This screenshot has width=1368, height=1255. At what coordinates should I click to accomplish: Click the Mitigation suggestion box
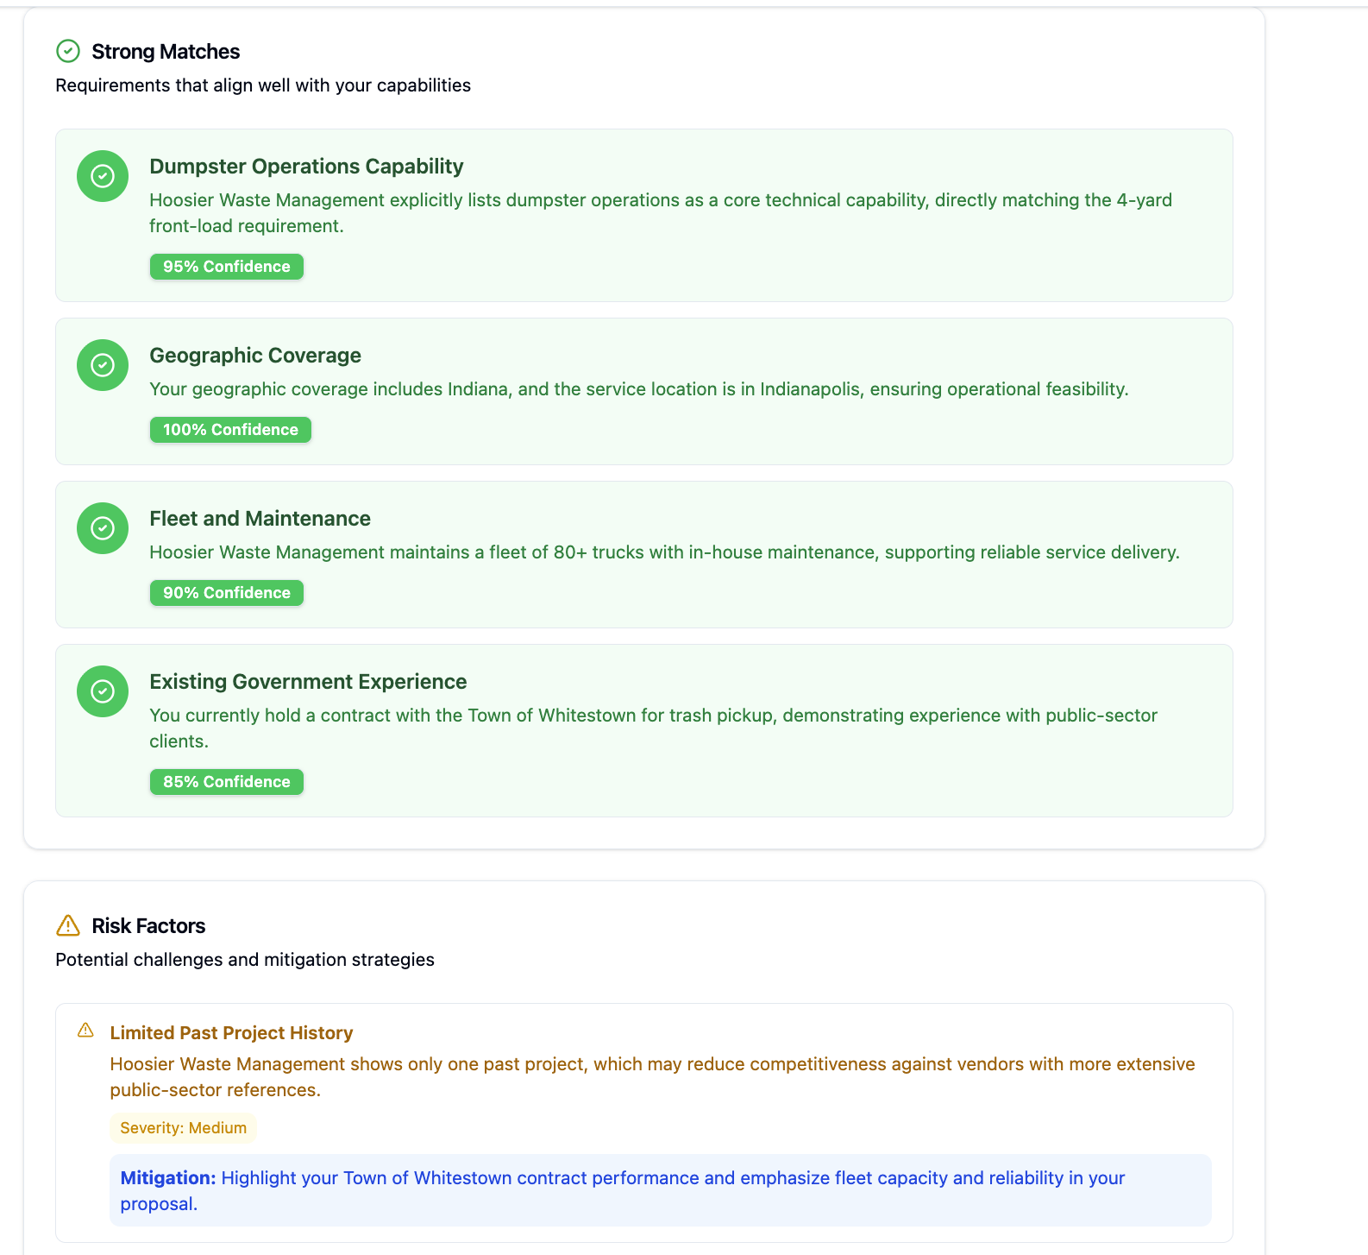pos(660,1190)
